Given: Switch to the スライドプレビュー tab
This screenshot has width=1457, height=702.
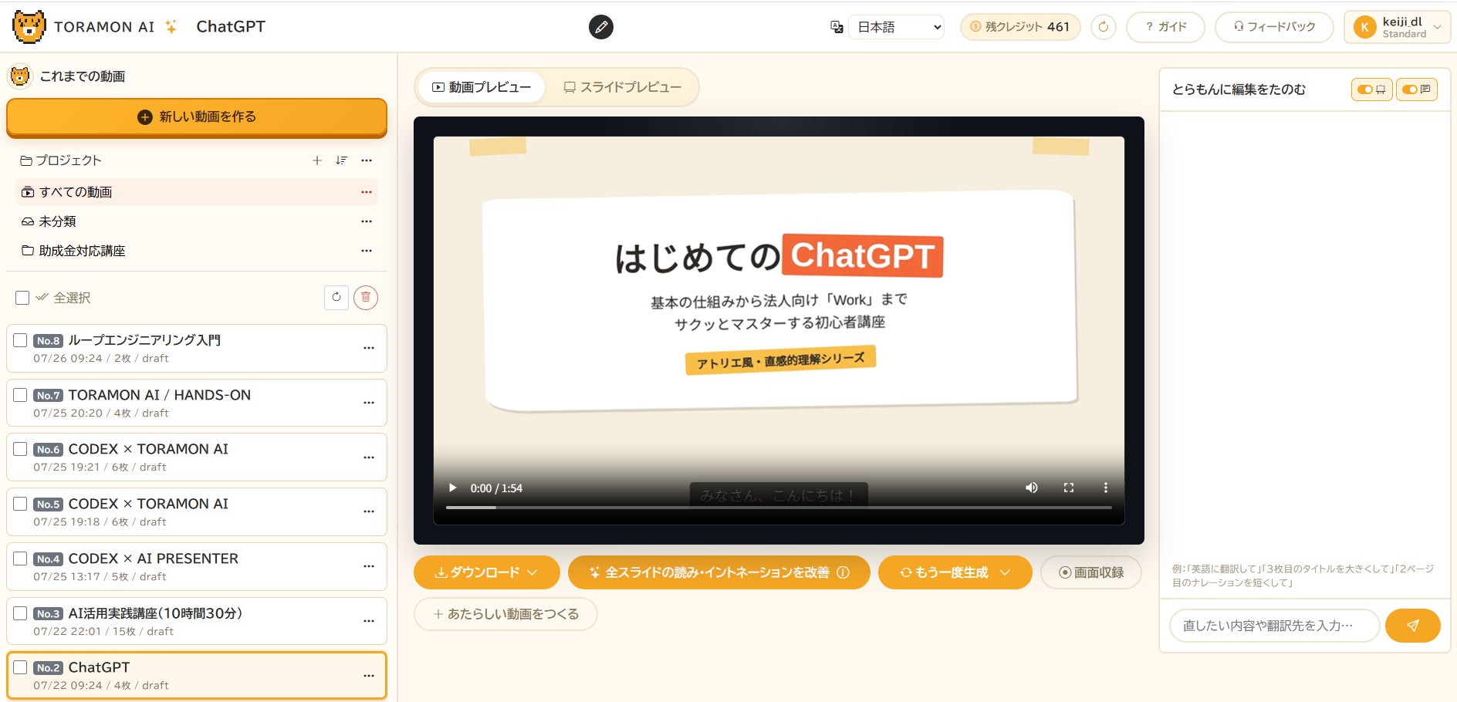Looking at the screenshot, I should coord(622,87).
